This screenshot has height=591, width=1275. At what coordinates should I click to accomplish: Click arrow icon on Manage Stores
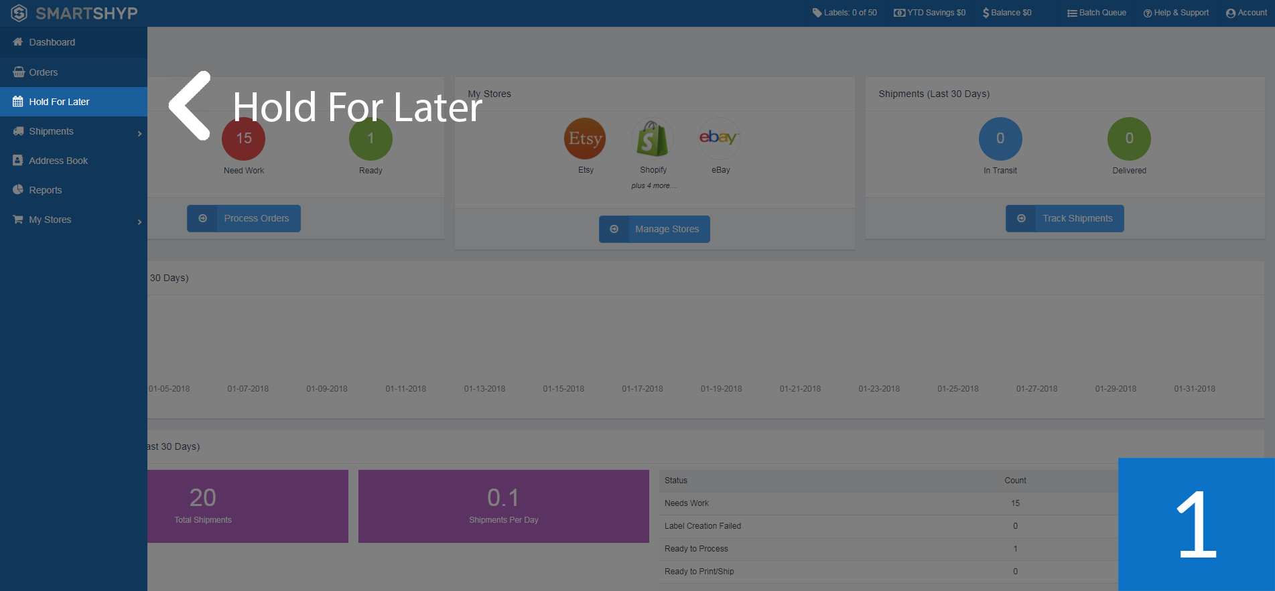(x=614, y=229)
